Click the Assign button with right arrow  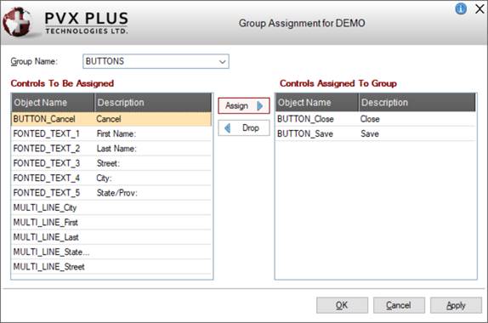244,105
